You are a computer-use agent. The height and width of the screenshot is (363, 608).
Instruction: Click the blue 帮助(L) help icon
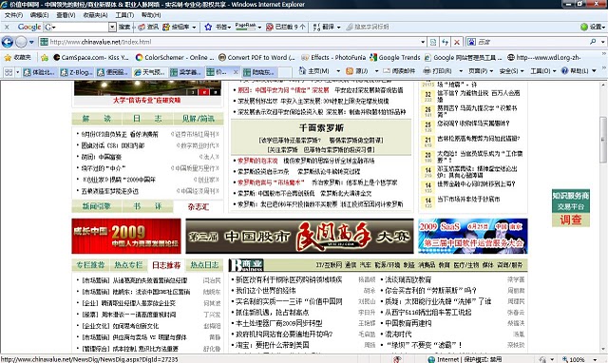click(x=564, y=71)
